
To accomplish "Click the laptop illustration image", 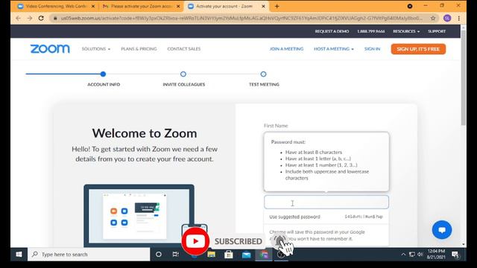I will point(139,215).
